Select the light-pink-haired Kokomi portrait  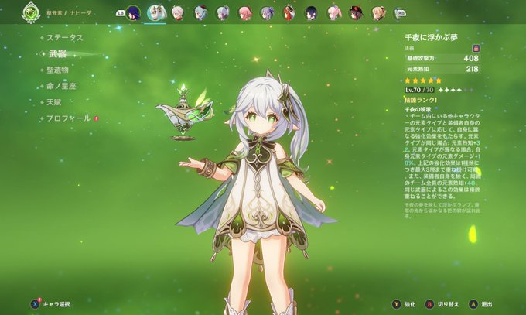[333, 13]
